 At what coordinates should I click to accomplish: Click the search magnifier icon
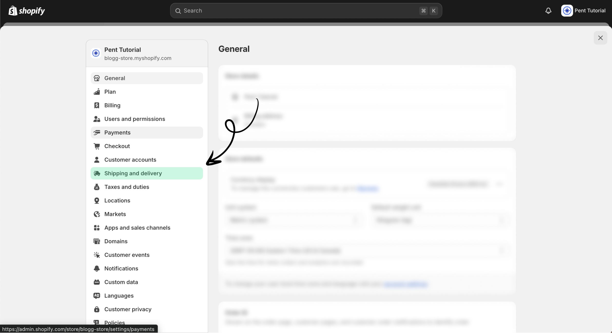[x=178, y=11]
